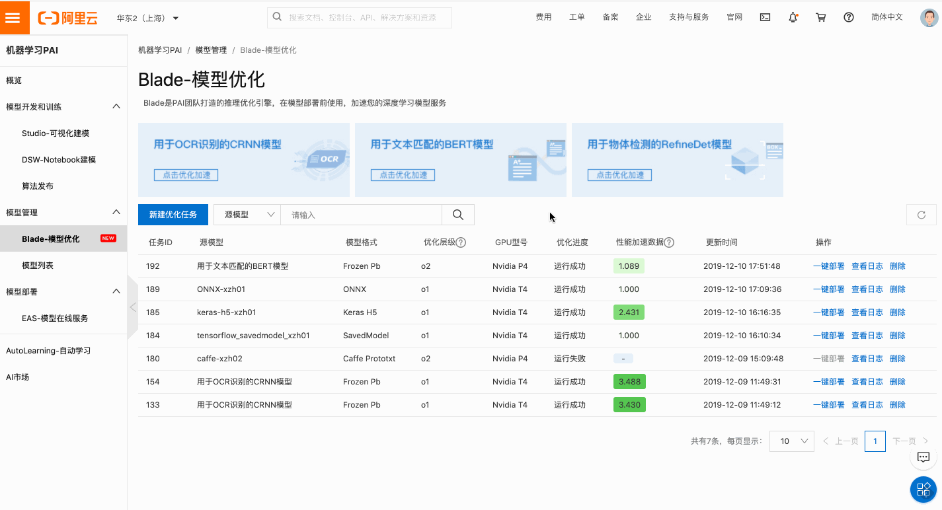
Task: Click the search magnifier button in task filter
Action: click(x=458, y=215)
